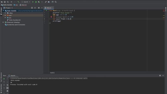Expand the src folder in the tree
This screenshot has width=167, height=94.
[x=5, y=18]
